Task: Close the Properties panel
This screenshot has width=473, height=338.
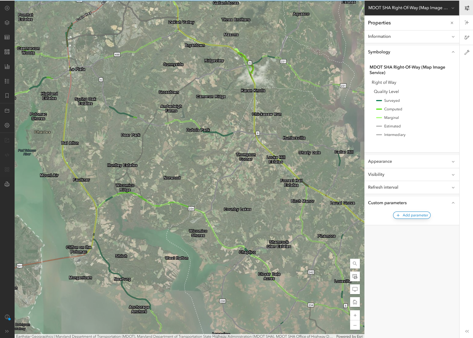Action: click(452, 23)
